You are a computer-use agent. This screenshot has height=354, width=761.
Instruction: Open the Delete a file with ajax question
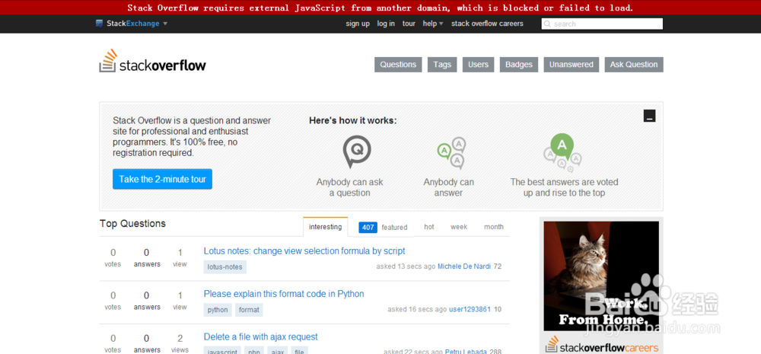point(260,336)
